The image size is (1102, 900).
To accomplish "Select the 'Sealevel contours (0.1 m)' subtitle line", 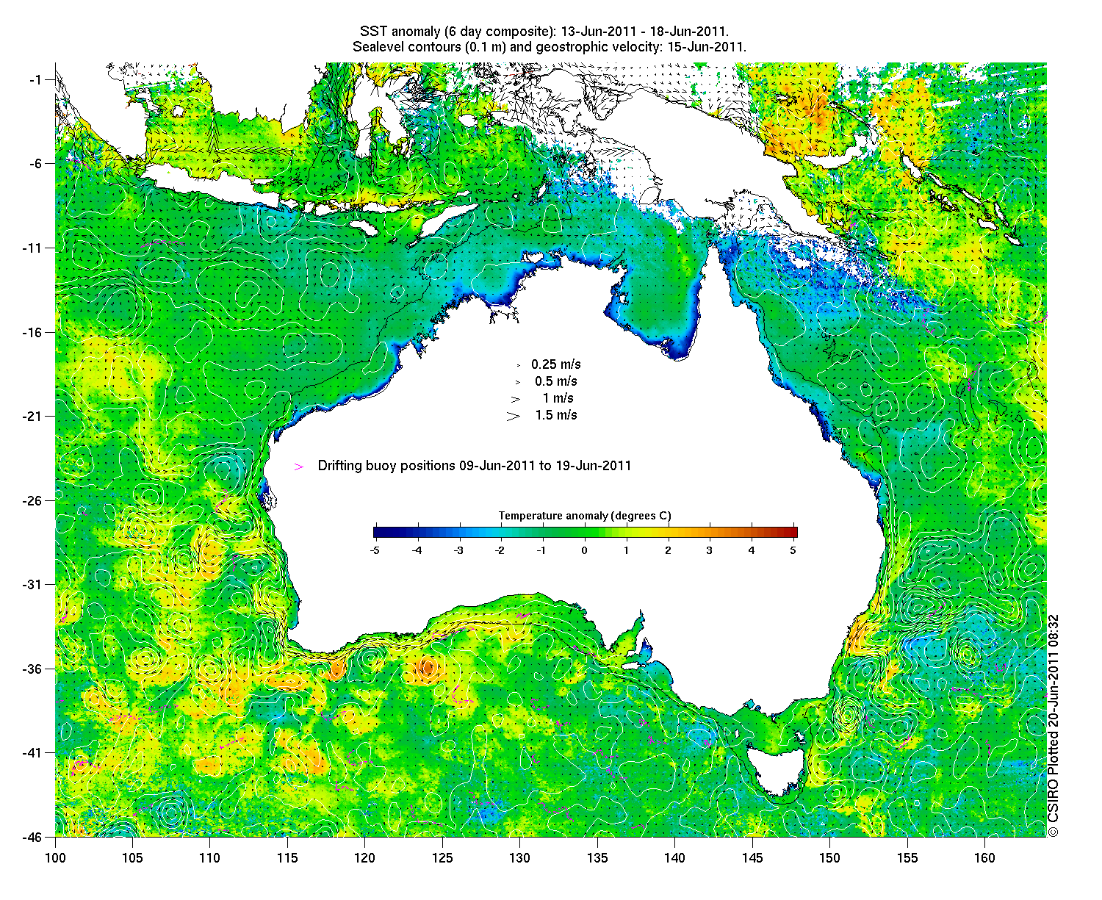I will pos(550,47).
